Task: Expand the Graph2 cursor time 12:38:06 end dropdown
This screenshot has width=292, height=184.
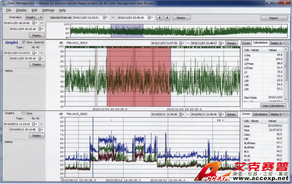Action: pyautogui.click(x=221, y=114)
